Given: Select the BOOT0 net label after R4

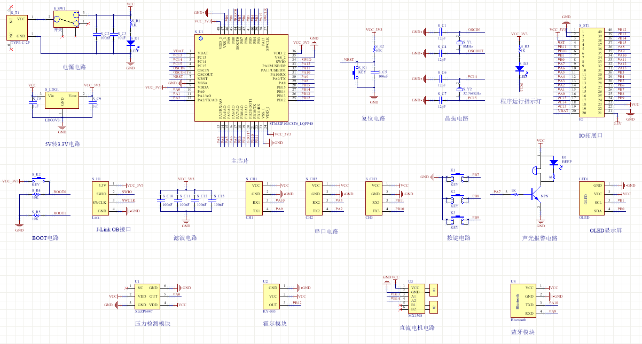Looking at the screenshot, I should [x=60, y=191].
